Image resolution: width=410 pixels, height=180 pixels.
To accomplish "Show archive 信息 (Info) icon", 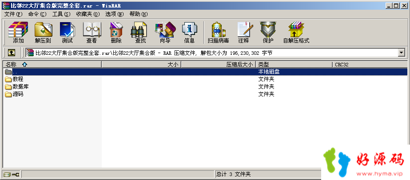I will coord(189,33).
